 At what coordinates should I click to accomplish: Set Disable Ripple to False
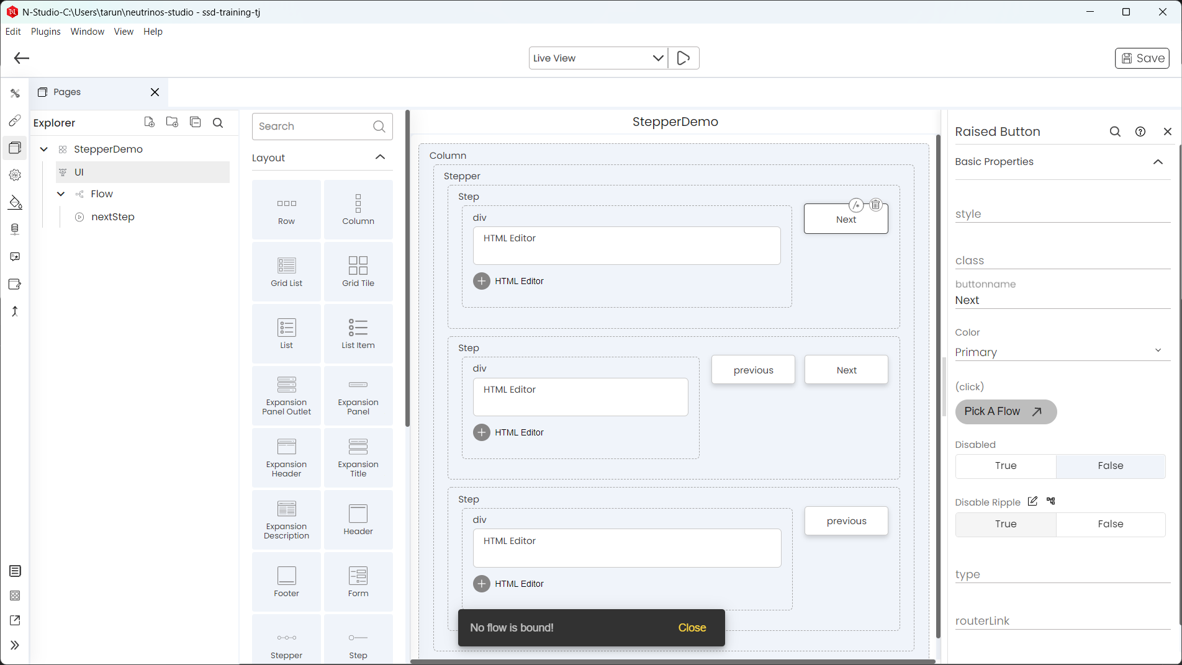pyautogui.click(x=1111, y=524)
